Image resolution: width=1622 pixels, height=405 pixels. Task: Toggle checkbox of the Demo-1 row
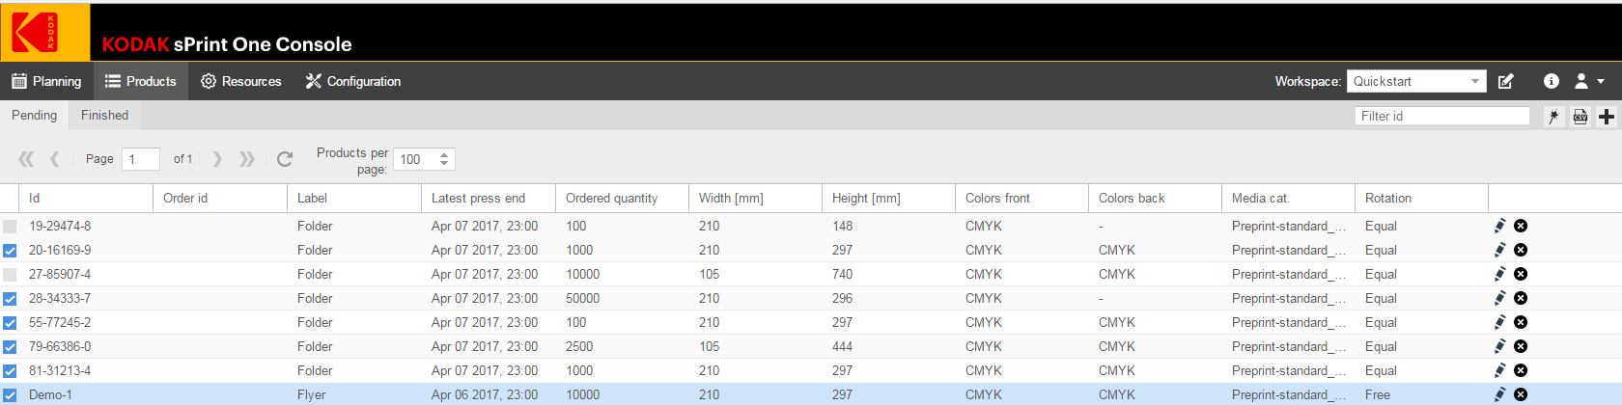point(10,395)
